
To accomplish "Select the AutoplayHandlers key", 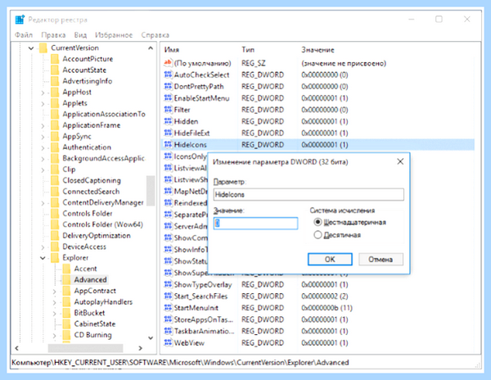I will pyautogui.click(x=103, y=301).
